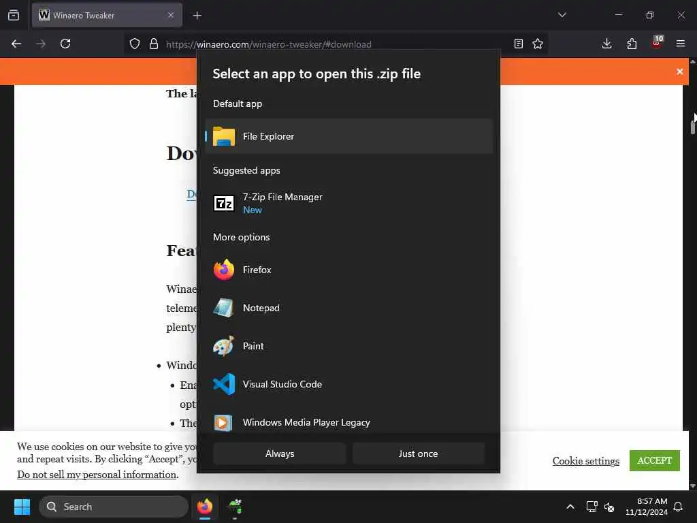
Task: Click the taskbar Search box
Action: click(x=114, y=507)
